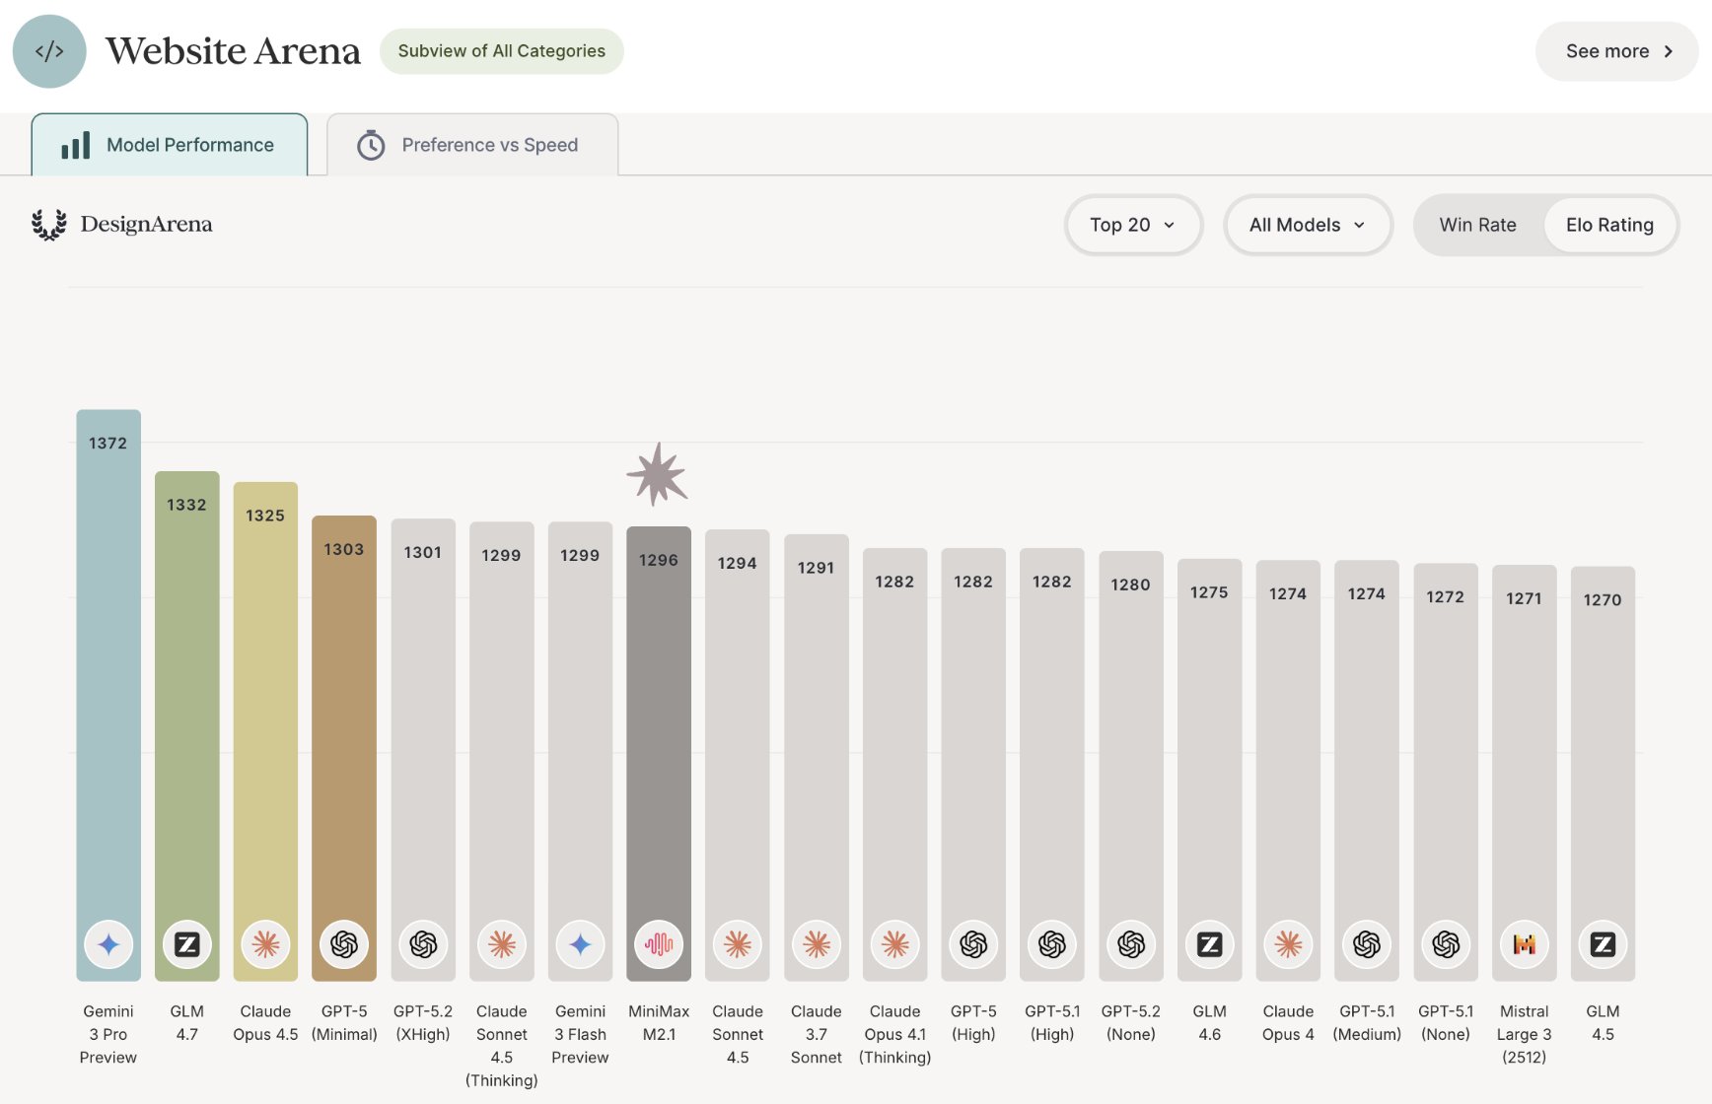Expand the All Models dropdown
Viewport: 1712px width, 1104px height.
1307,225
